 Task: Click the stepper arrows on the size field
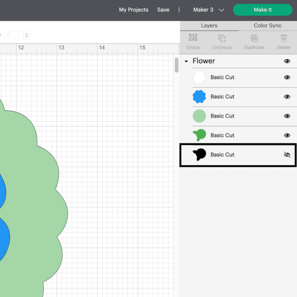click(x=27, y=35)
